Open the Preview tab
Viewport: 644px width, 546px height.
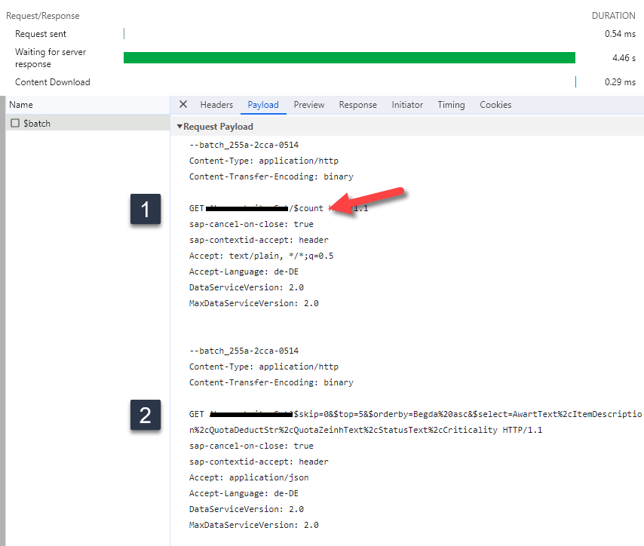point(308,105)
